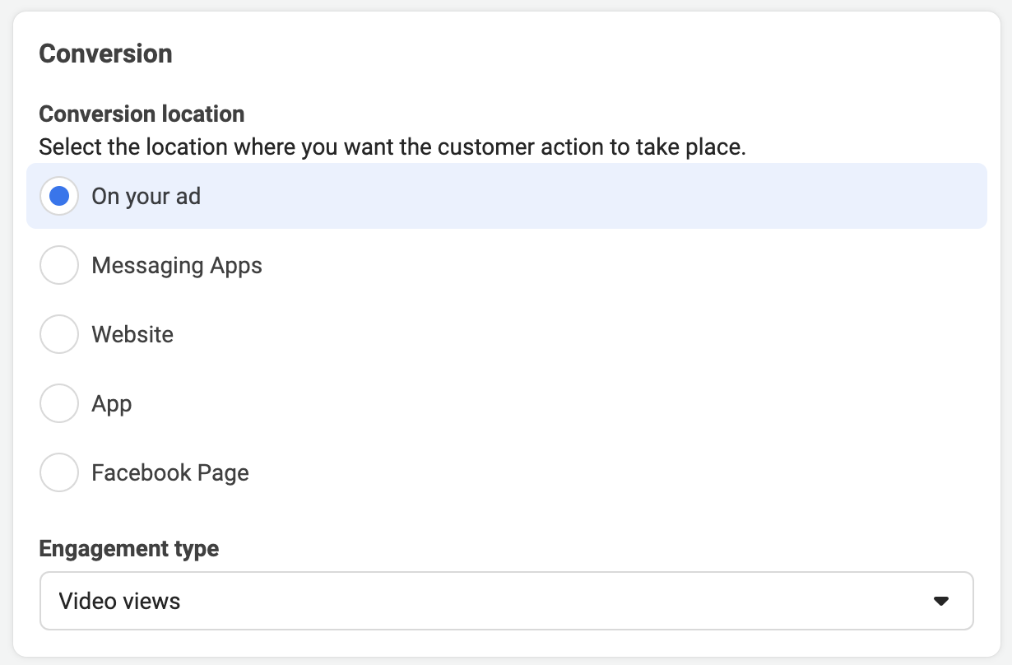The height and width of the screenshot is (665, 1012).
Task: Choose the Messaging Apps radio option
Action: click(58, 266)
